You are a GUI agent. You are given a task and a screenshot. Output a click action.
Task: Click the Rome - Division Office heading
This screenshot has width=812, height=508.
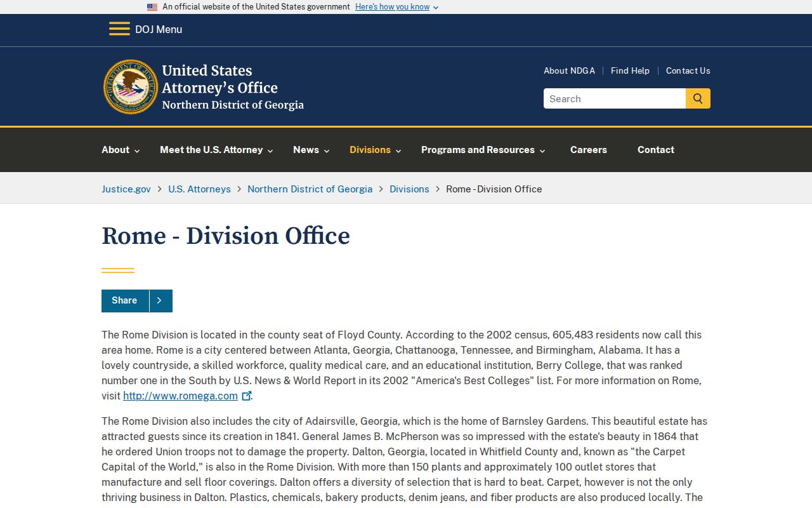(x=226, y=236)
